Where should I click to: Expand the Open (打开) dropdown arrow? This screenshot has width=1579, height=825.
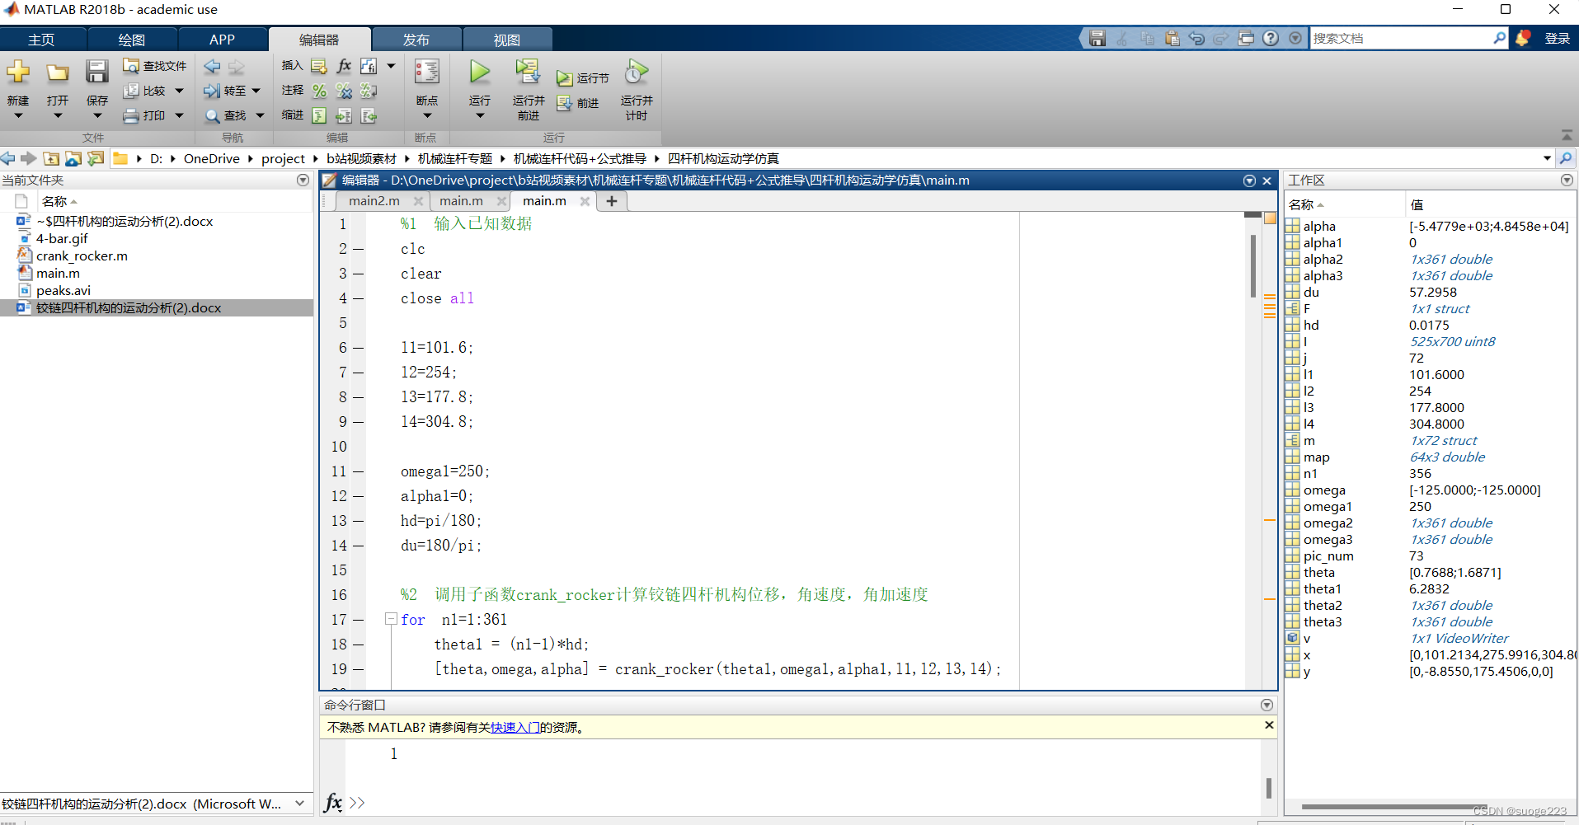point(58,115)
